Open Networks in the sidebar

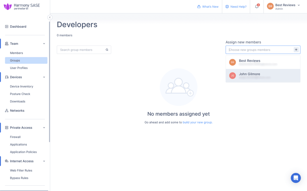tap(17, 111)
